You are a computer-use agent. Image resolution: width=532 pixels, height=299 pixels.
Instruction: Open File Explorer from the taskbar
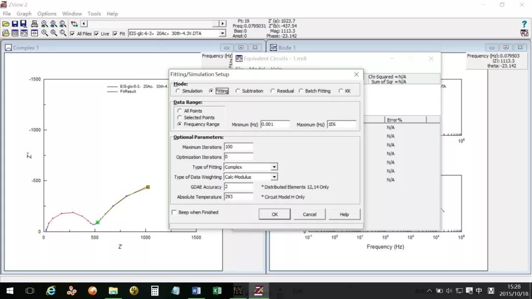113,291
